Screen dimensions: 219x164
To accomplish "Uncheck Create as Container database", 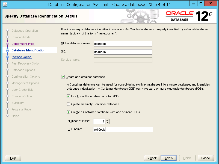I will (x=63, y=77).
